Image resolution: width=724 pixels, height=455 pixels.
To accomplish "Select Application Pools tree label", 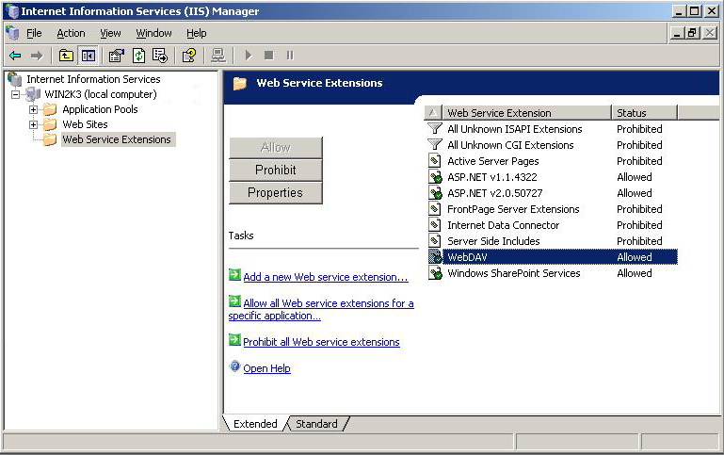I will (x=100, y=109).
